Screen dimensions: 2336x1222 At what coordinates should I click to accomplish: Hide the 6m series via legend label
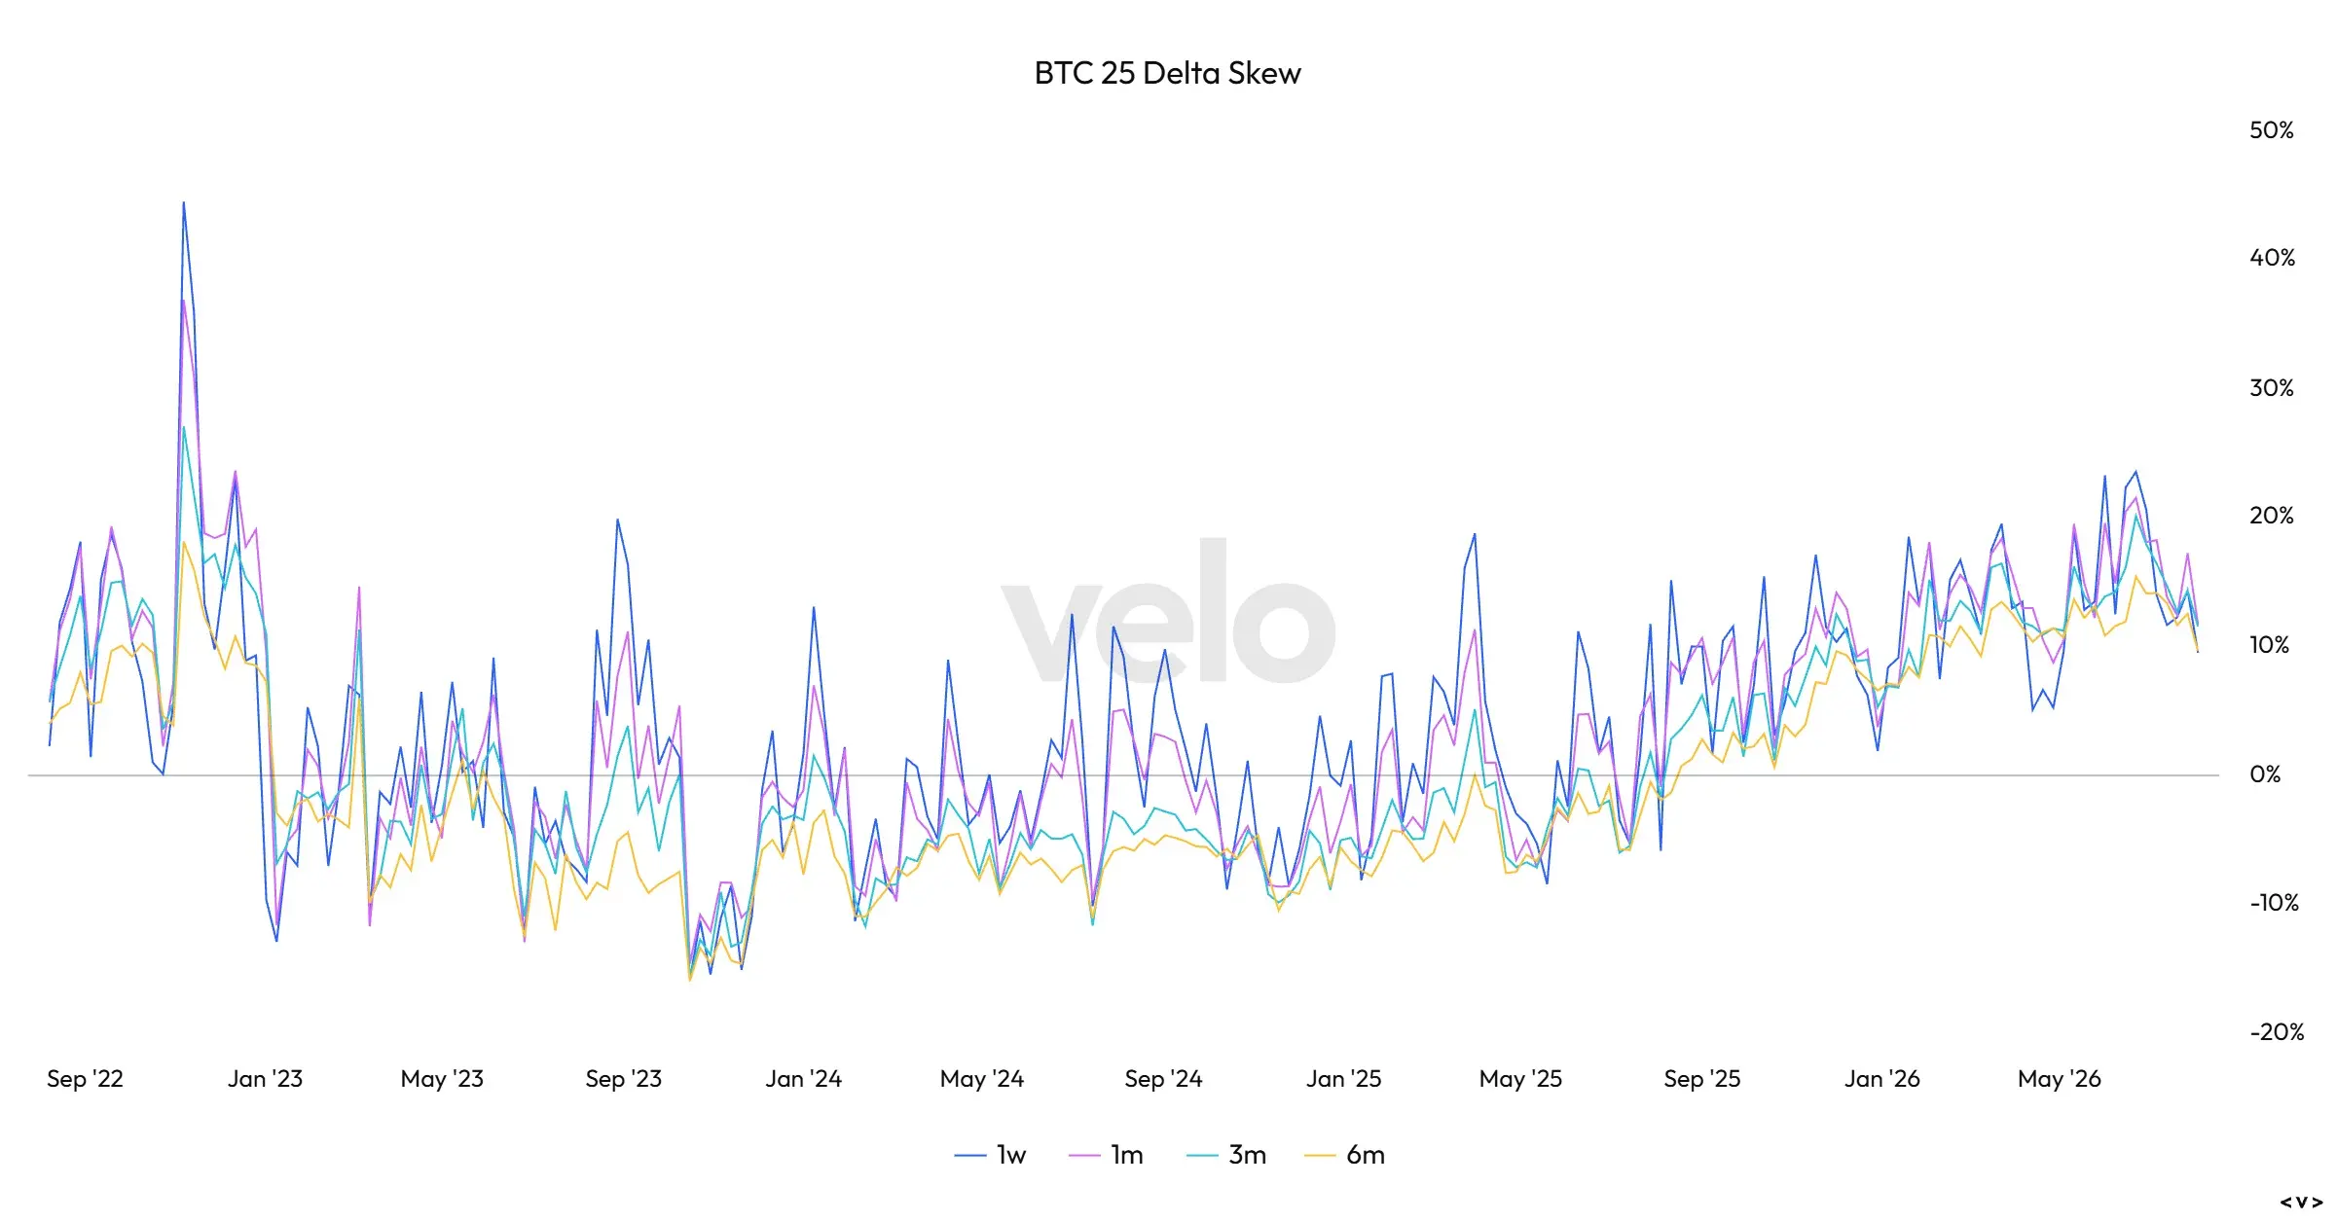click(1366, 1155)
